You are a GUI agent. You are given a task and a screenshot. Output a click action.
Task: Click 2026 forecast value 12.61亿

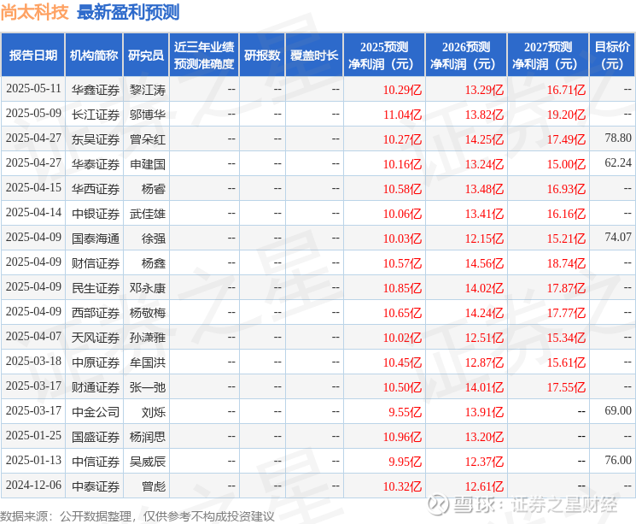(484, 486)
